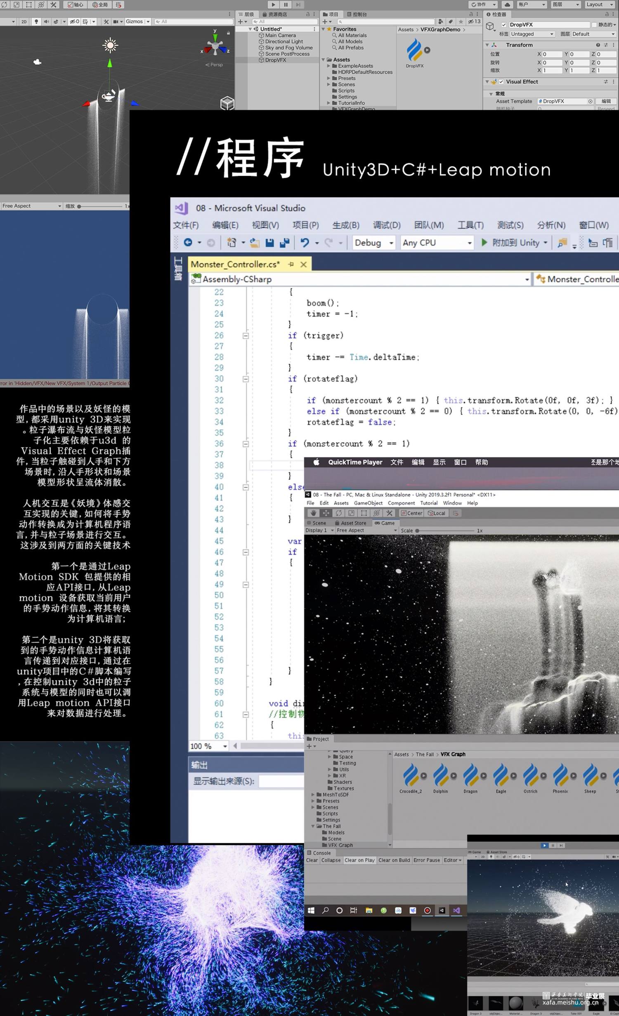The width and height of the screenshot is (619, 1016).
Task: Click the Windows Start icon on taskbar
Action: click(x=311, y=910)
